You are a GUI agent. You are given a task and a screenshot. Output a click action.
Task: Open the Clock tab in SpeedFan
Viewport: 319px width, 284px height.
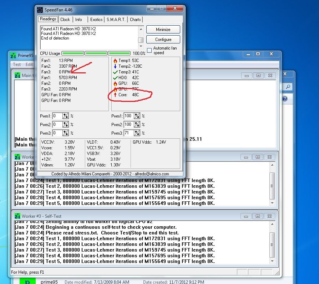pyautogui.click(x=65, y=20)
